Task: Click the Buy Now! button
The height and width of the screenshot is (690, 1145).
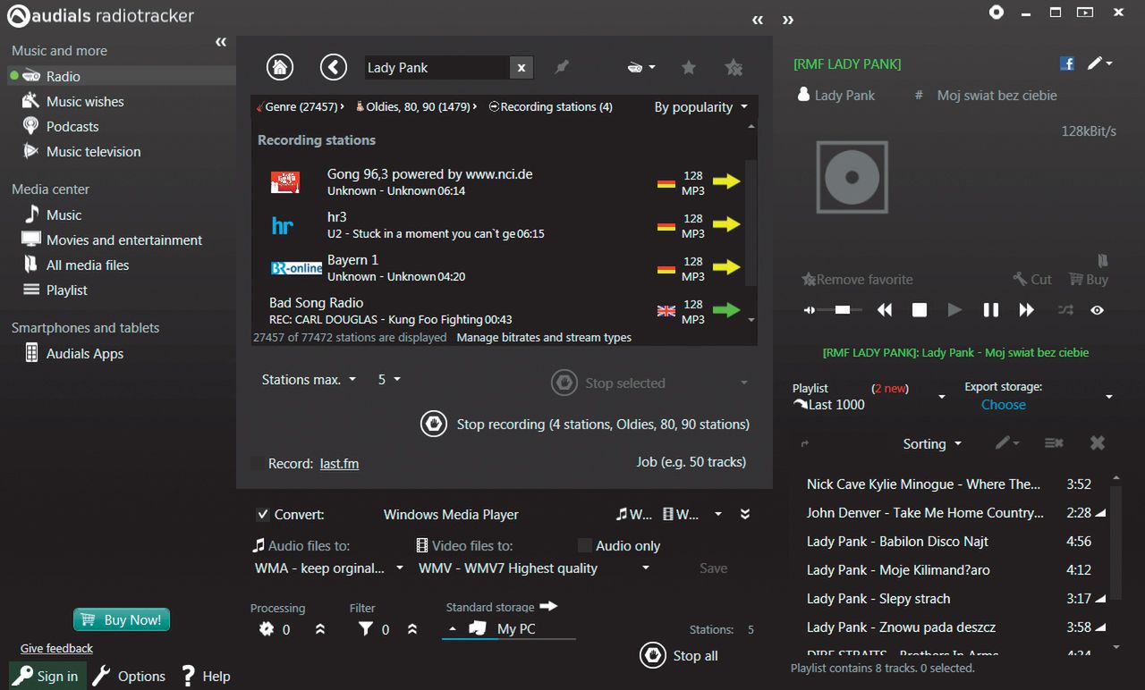Action: click(x=122, y=619)
